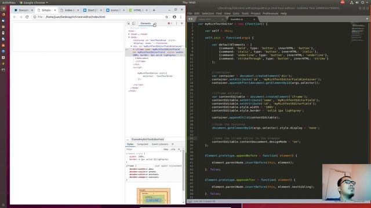Open the Google Chrome app menu

coord(34,2)
